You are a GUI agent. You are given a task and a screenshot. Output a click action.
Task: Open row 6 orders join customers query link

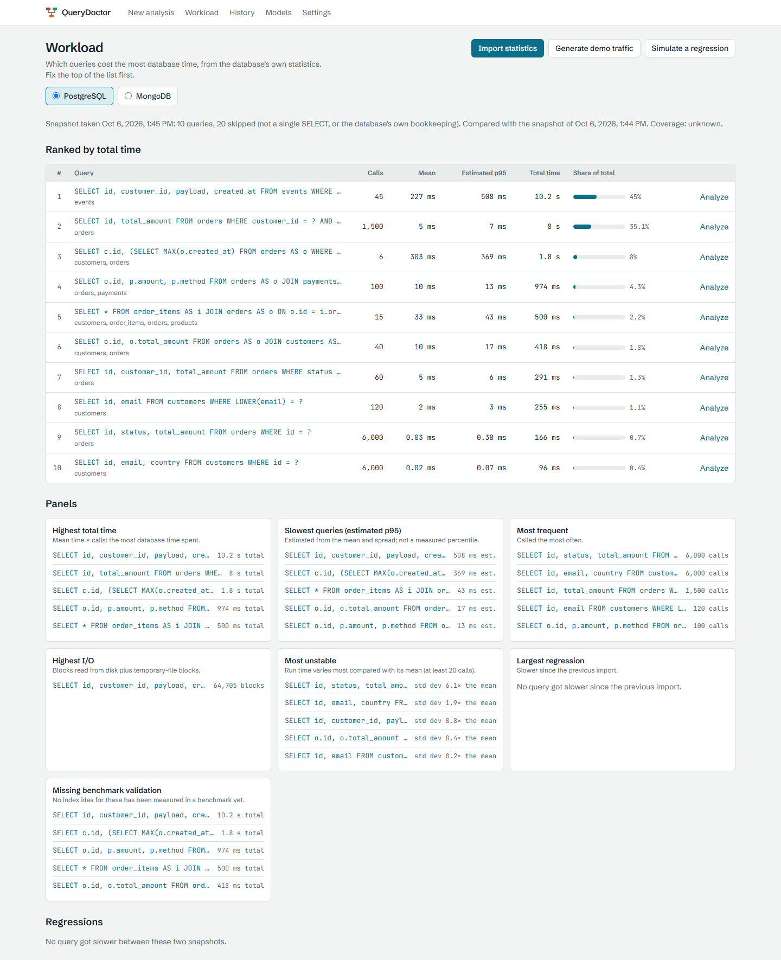208,342
